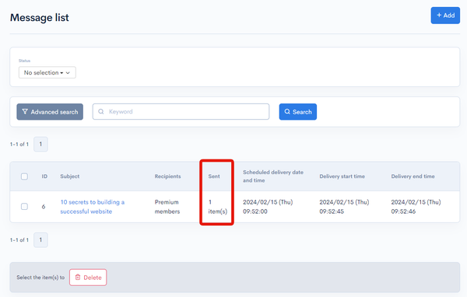This screenshot has width=467, height=297.
Task: Click the '1-1 of 1' text above table
Action: 19,145
